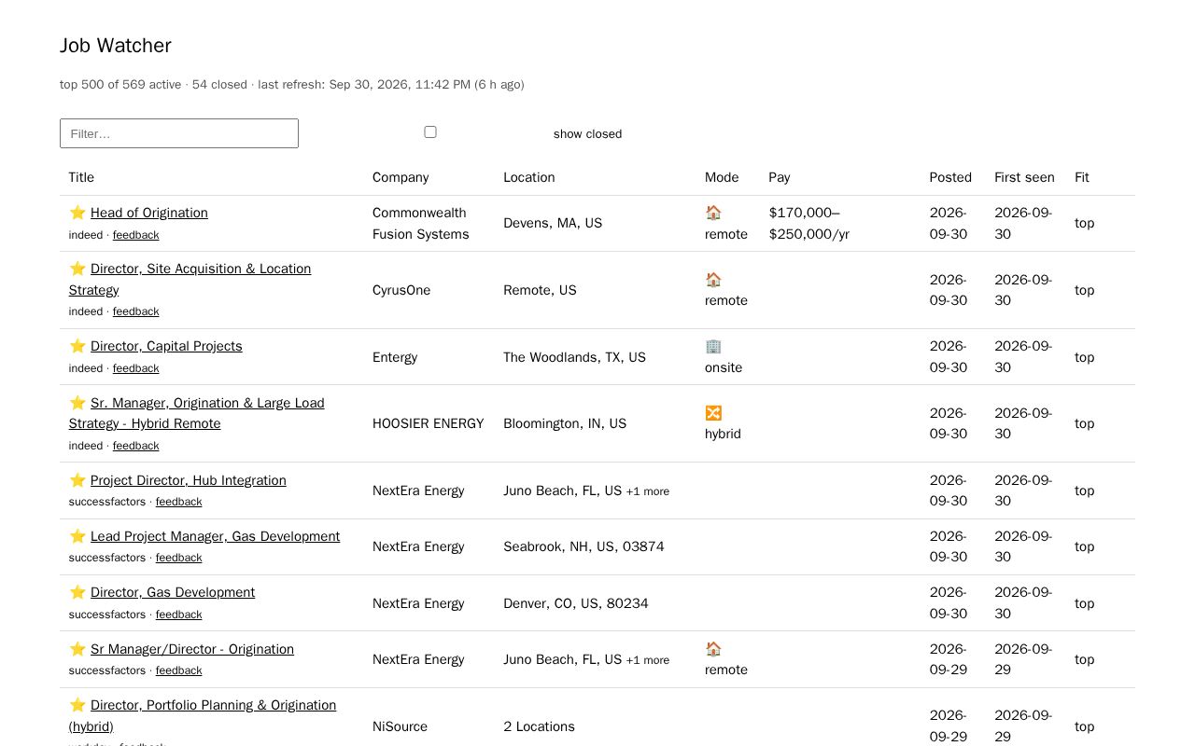The height and width of the screenshot is (746, 1195).
Task: Click remote house icon for Sr Manager/Director - Origination
Action: pyautogui.click(x=713, y=649)
